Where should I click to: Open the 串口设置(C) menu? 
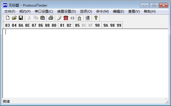(x=44, y=11)
